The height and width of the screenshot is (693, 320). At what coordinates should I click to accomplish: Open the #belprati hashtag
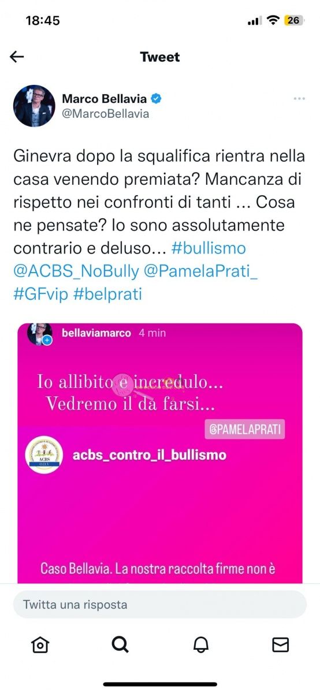[x=108, y=294]
